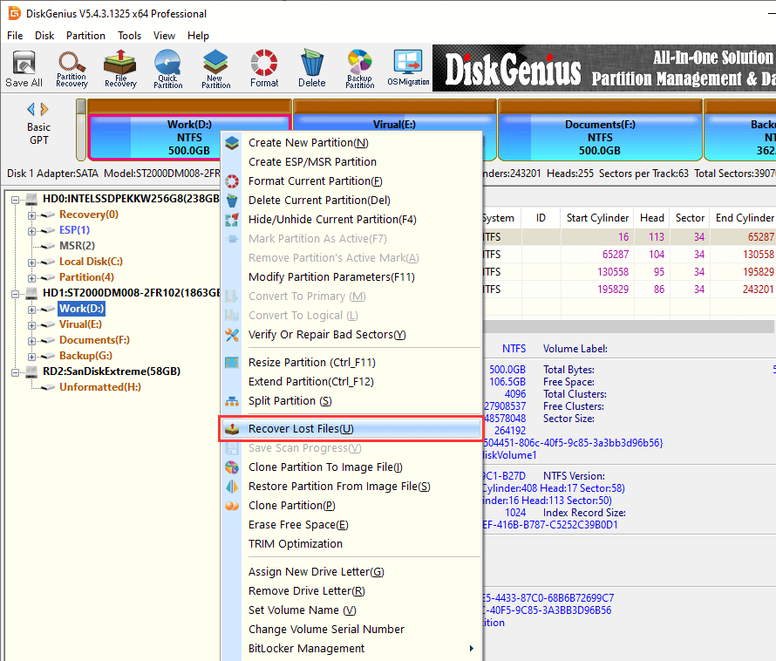Click the Start Cylinder column header
The image size is (776, 661).
tap(597, 218)
